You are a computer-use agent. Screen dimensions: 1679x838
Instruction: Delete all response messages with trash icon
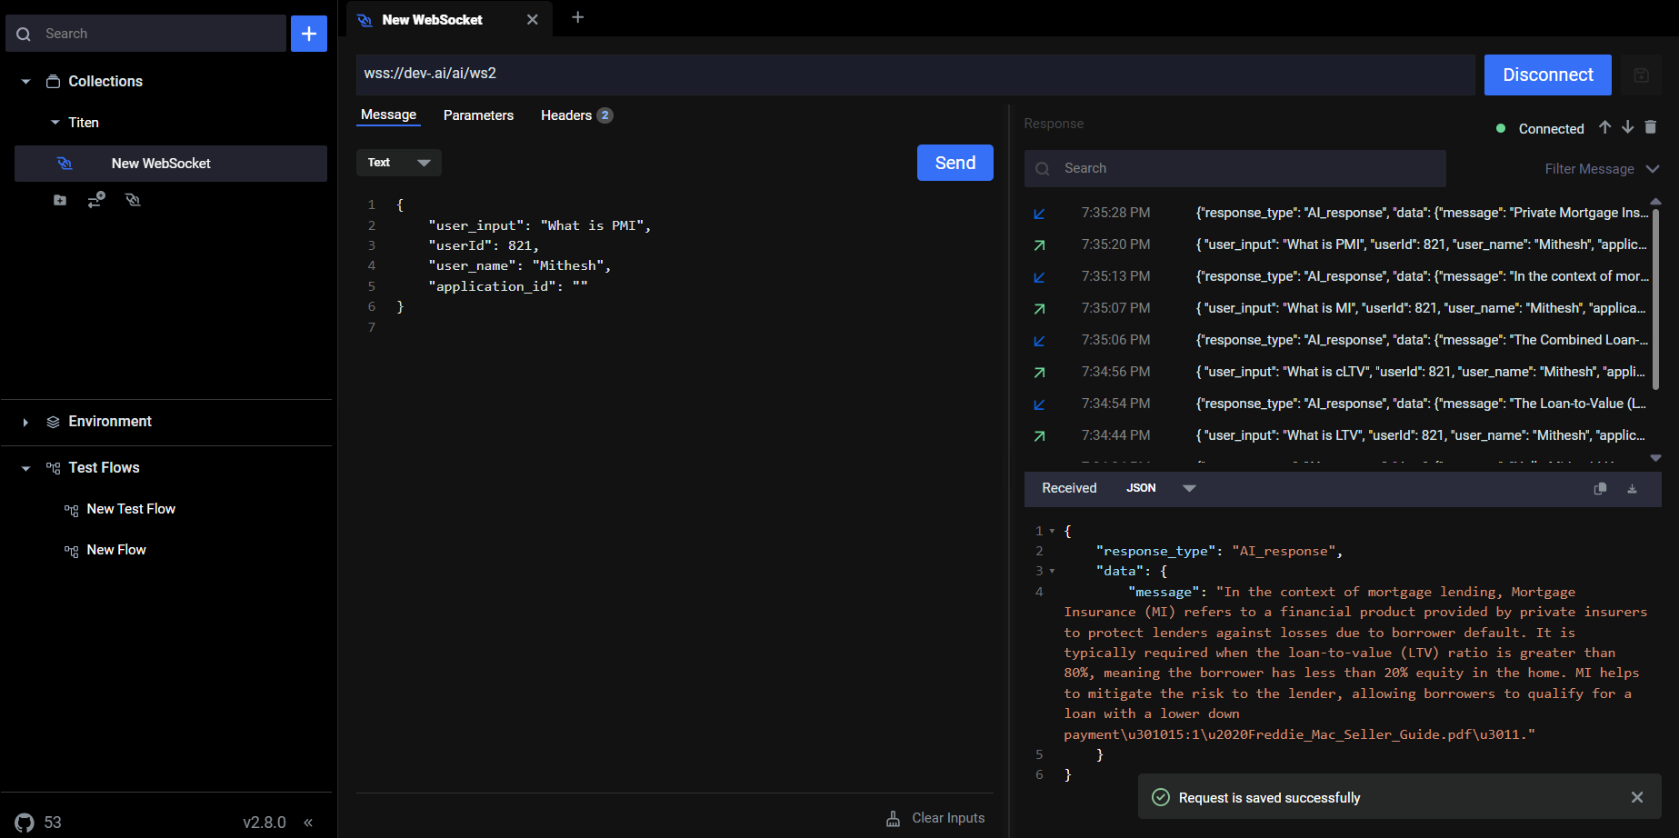[x=1651, y=127]
